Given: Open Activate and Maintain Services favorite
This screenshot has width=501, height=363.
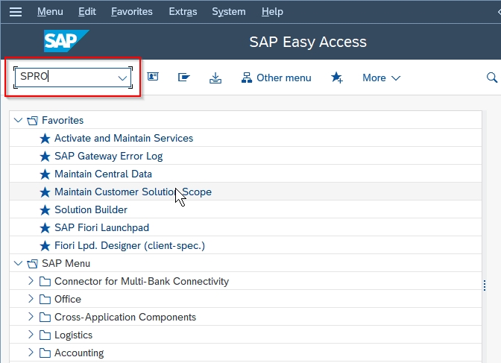Looking at the screenshot, I should click(x=124, y=139).
